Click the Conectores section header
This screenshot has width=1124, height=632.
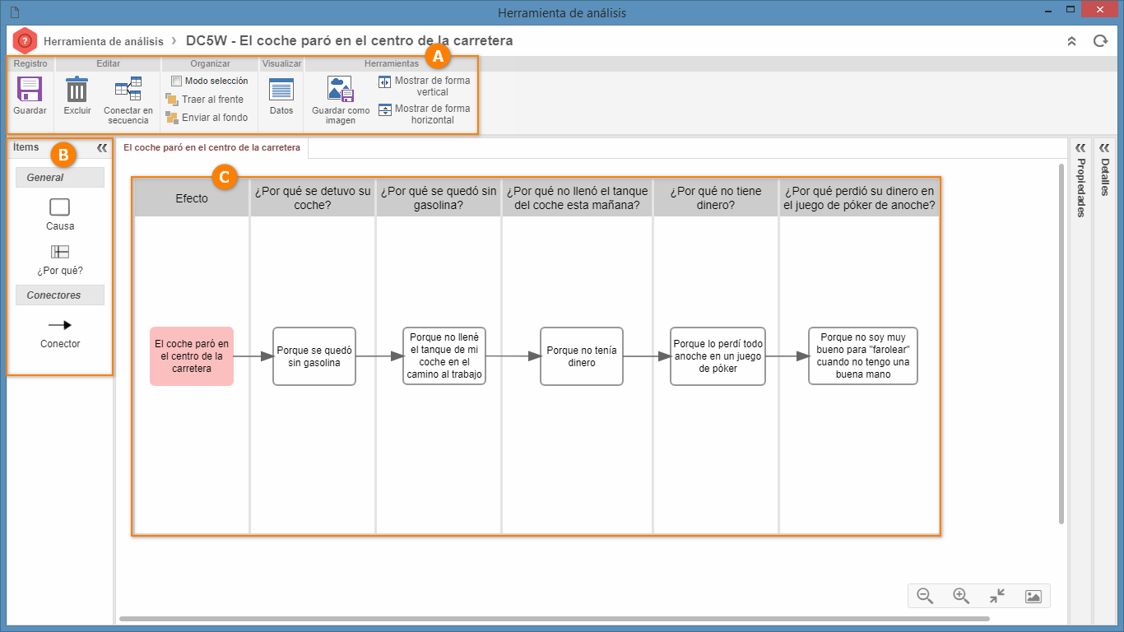pyautogui.click(x=60, y=295)
